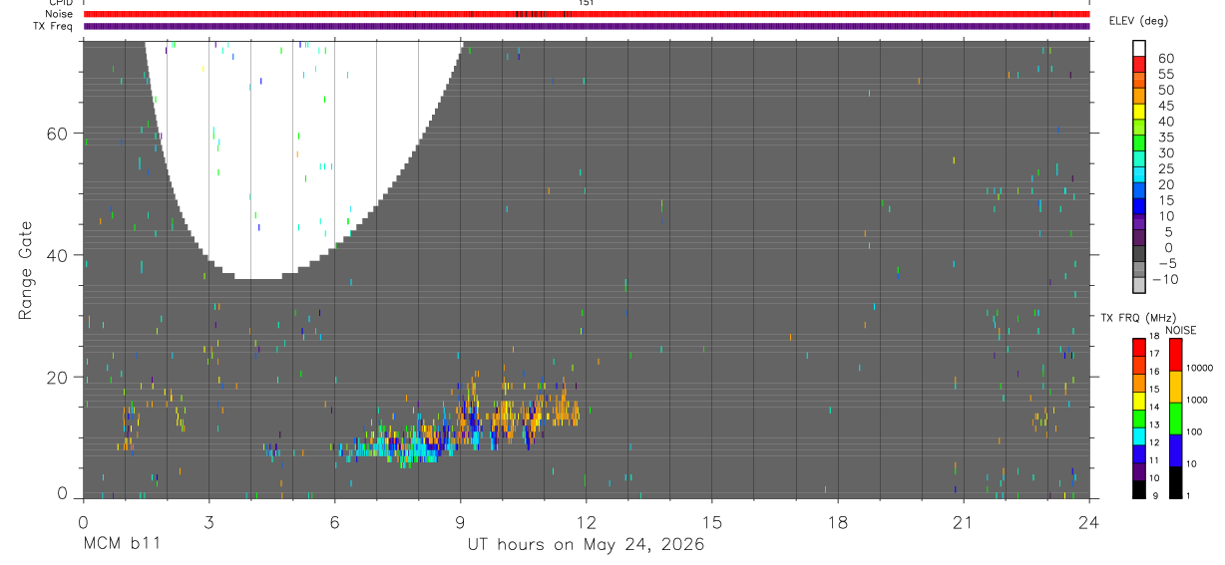This screenshot has width=1225, height=565.
Task: Click the CPID value '151'
Action: point(586,3)
